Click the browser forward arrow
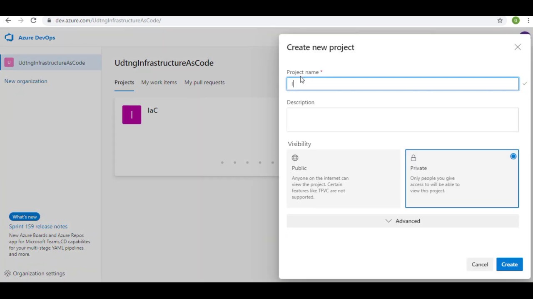Image resolution: width=533 pixels, height=299 pixels. 21,20
